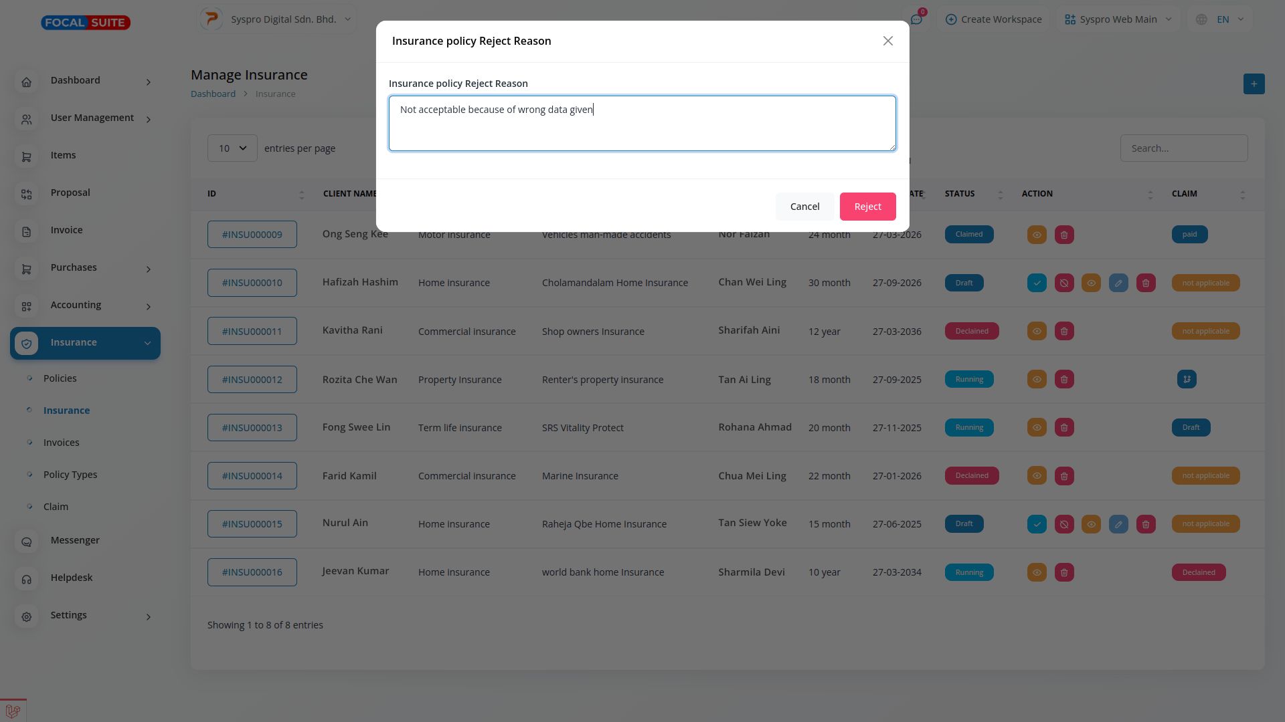Open the entries per page dropdown

tap(232, 148)
